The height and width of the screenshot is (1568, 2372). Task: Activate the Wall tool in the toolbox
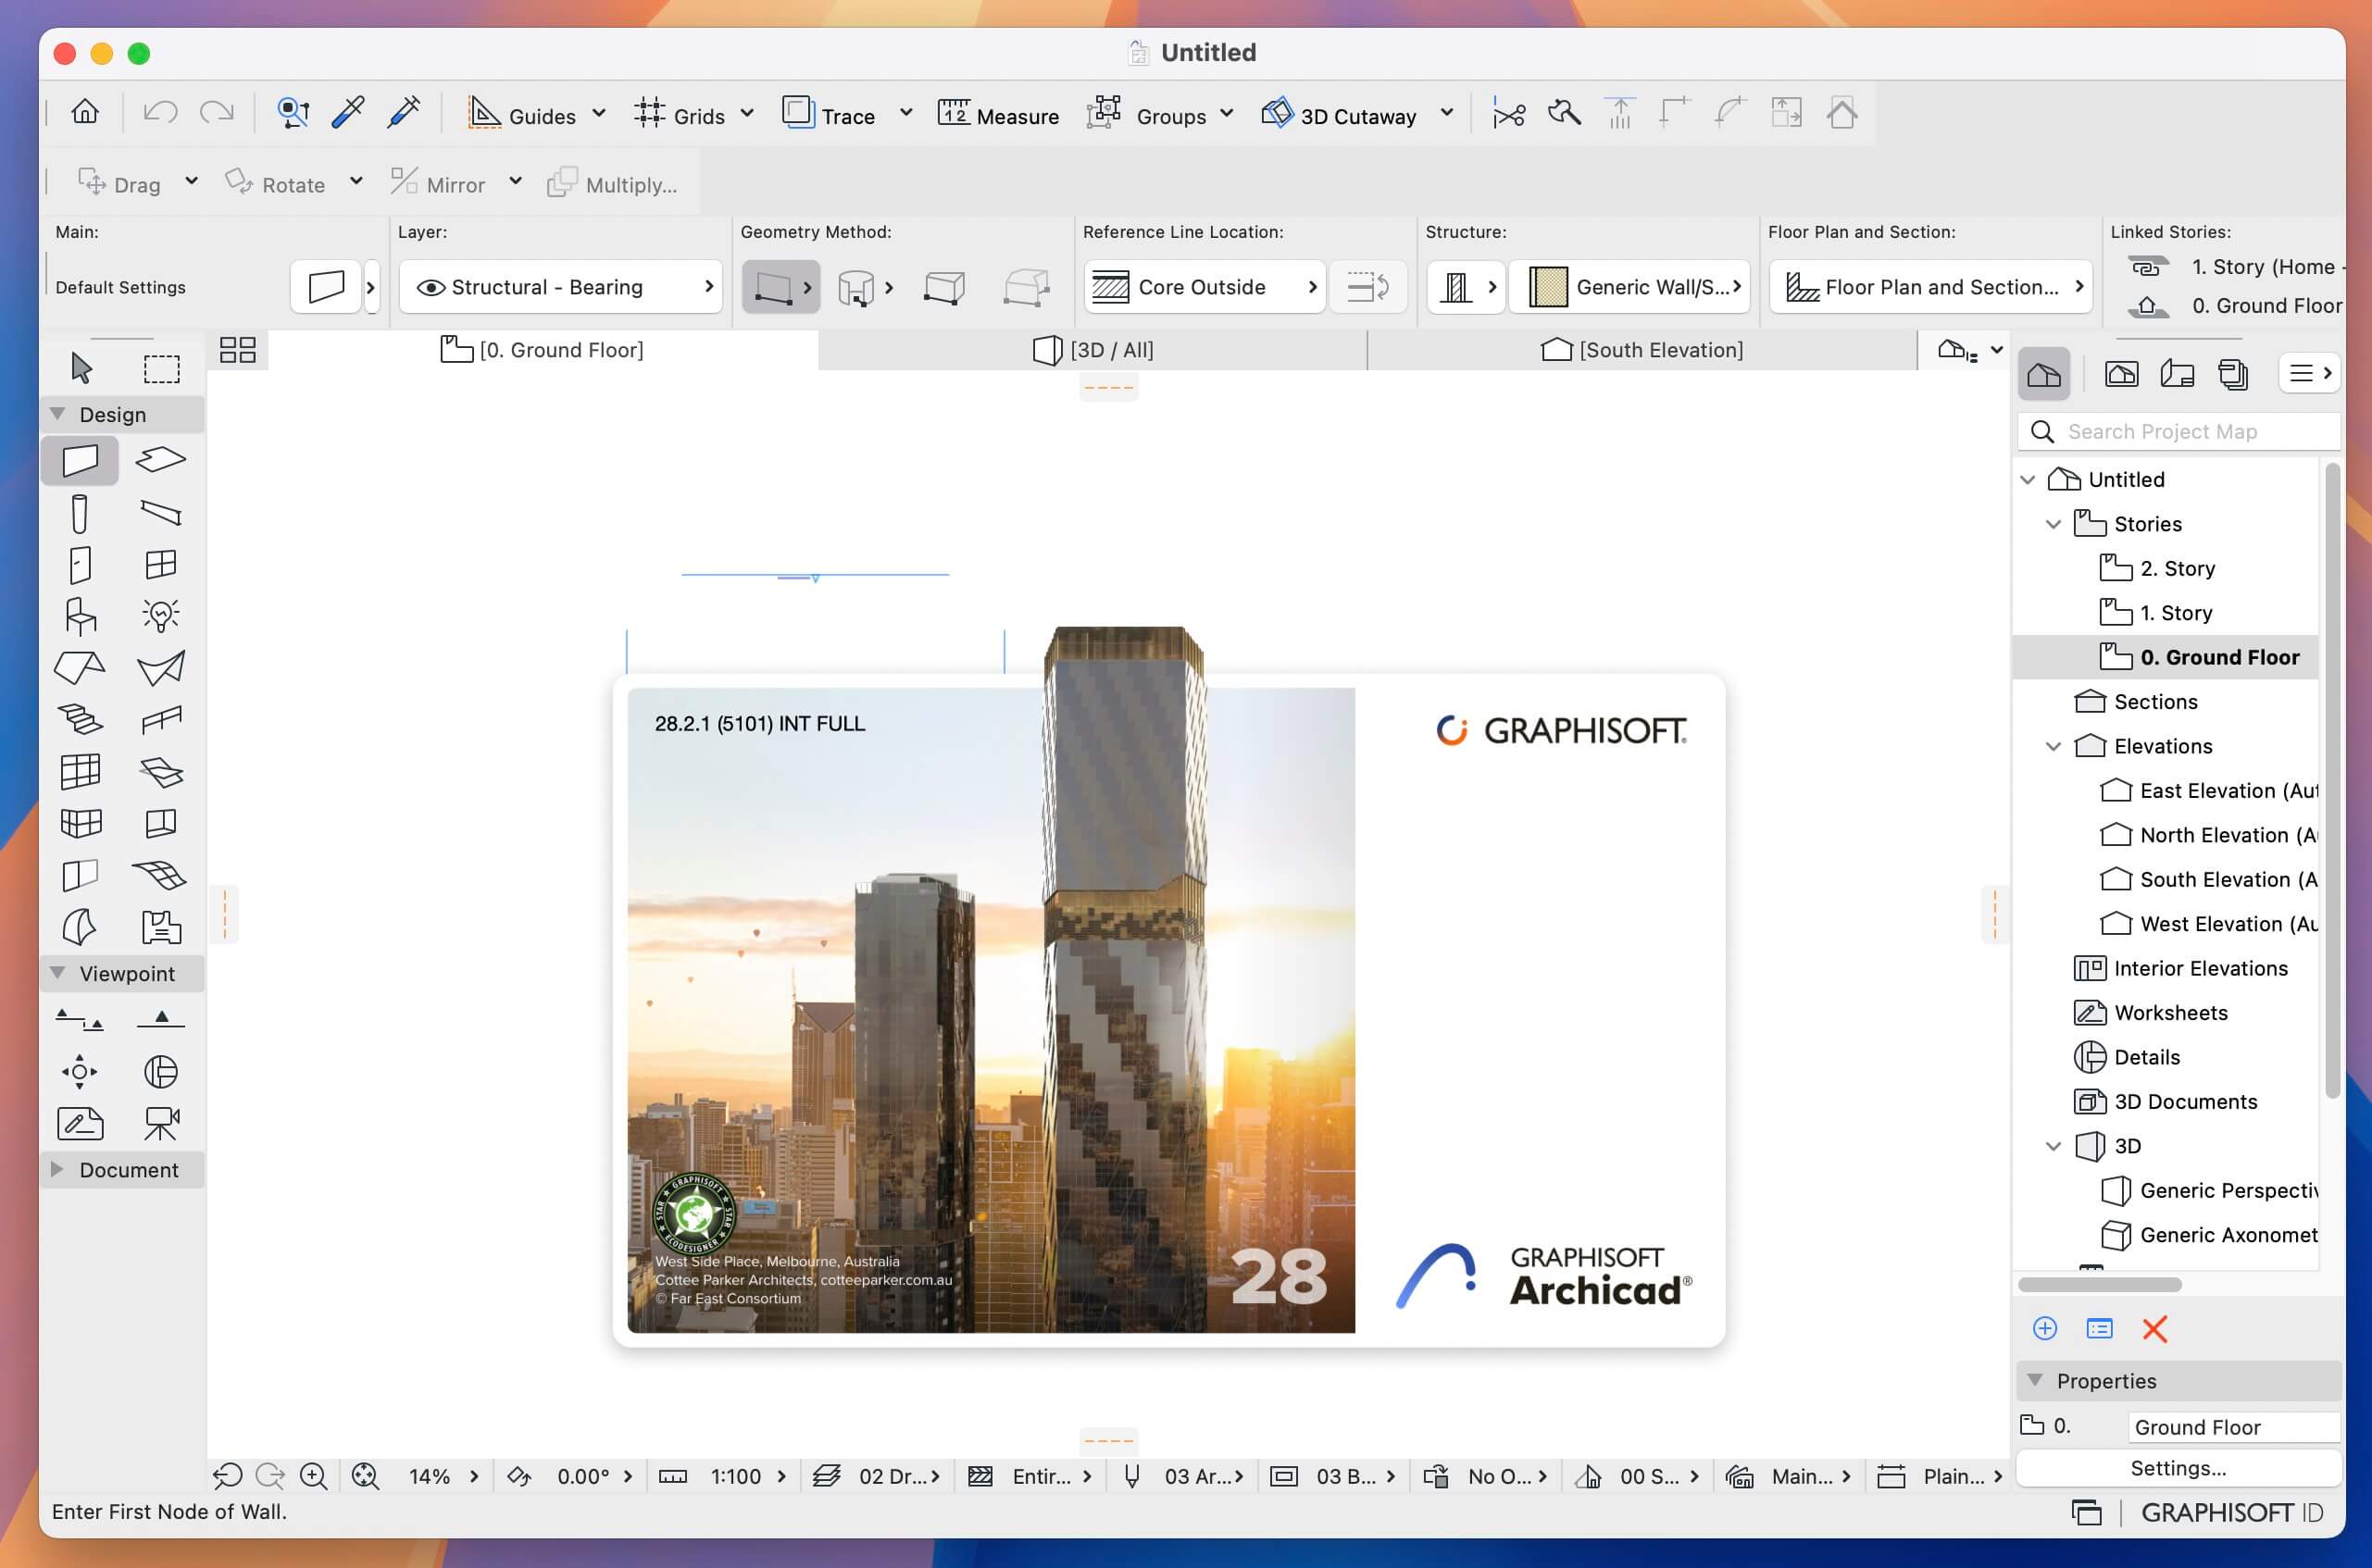80,460
